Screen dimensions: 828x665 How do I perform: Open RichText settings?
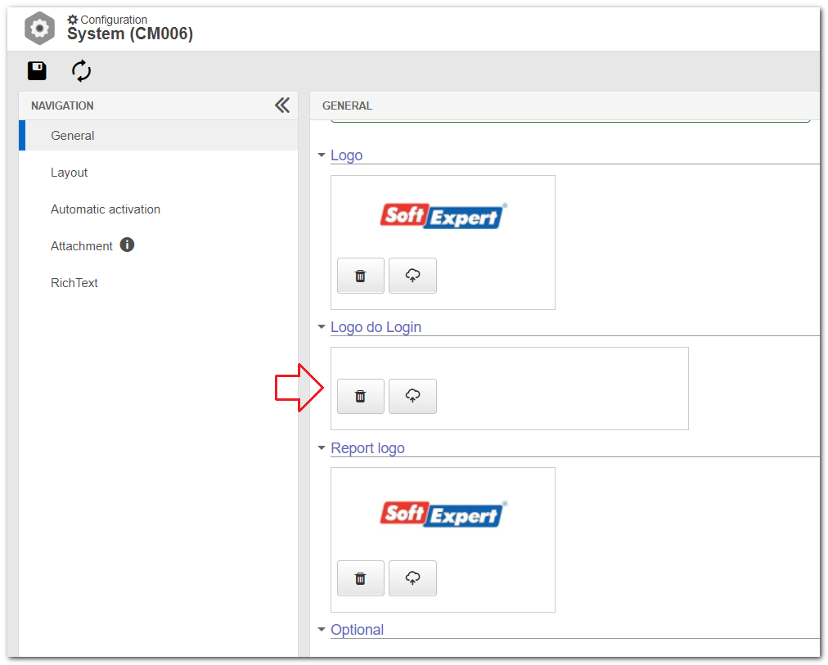(74, 283)
